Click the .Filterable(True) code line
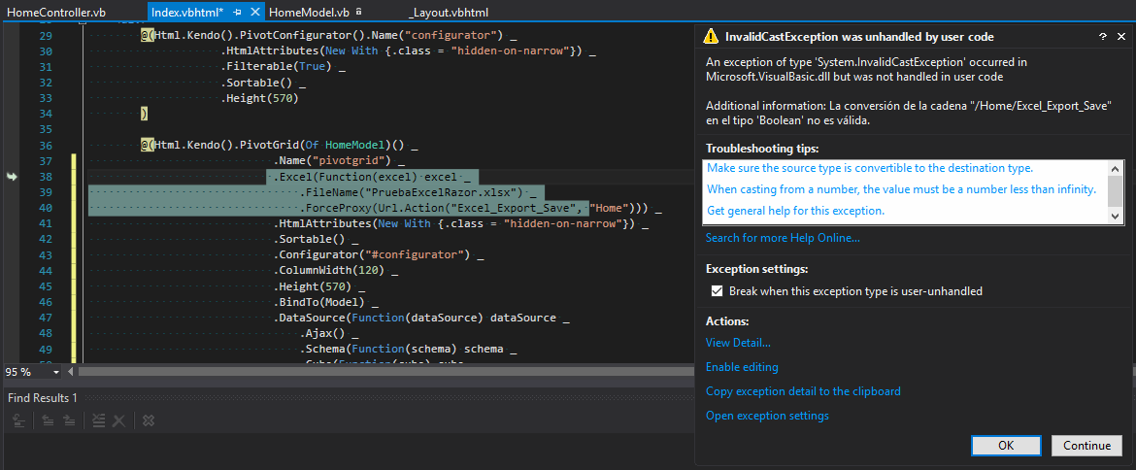The width and height of the screenshot is (1136, 470). 276,67
